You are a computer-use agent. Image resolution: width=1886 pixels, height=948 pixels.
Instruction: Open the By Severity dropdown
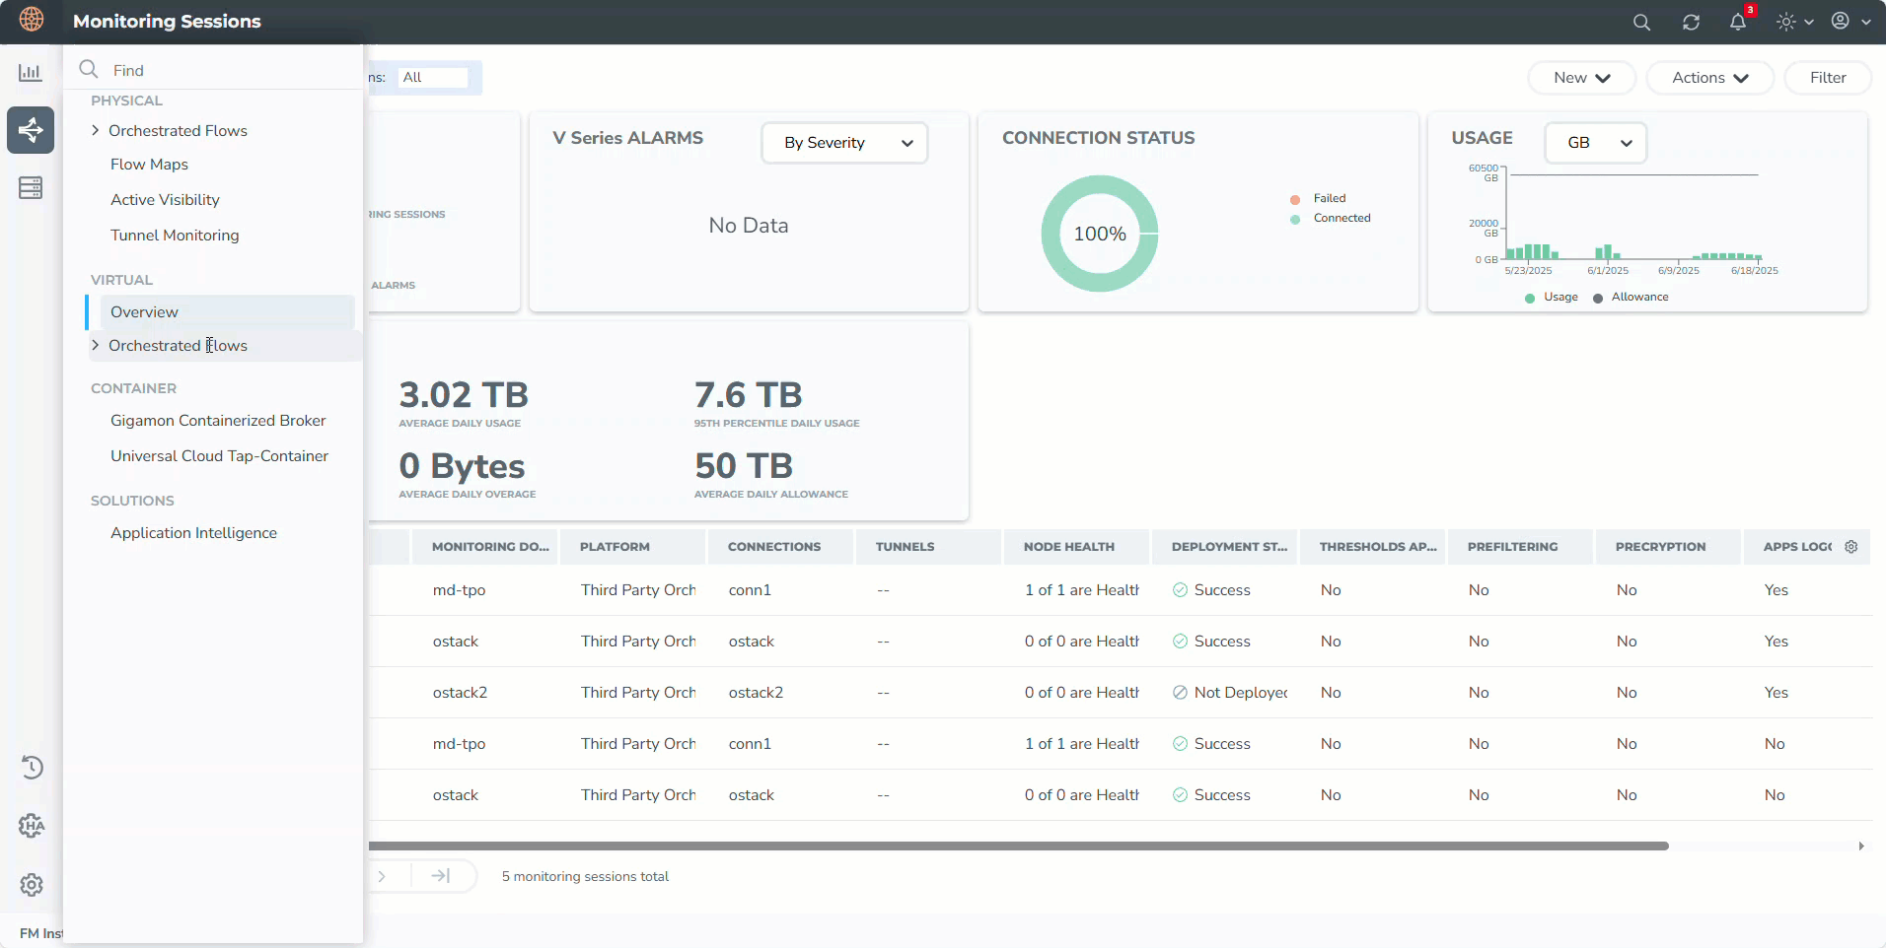[844, 143]
